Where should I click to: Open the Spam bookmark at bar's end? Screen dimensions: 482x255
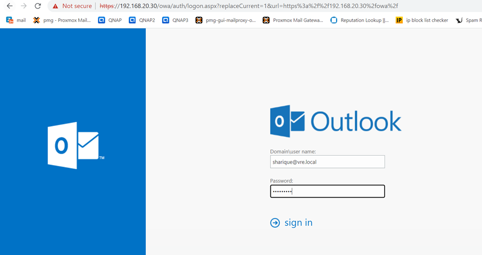pos(469,20)
